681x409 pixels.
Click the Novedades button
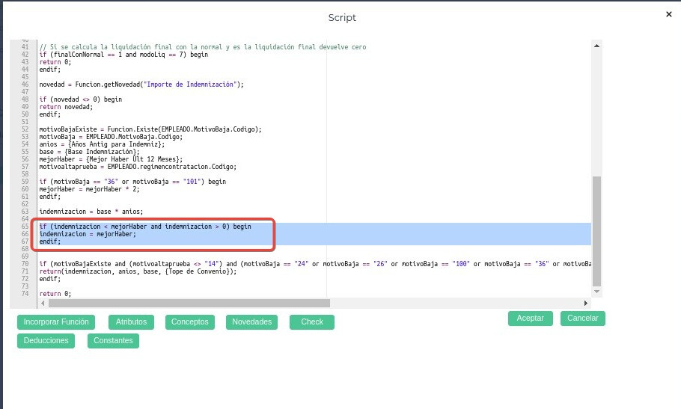click(251, 322)
